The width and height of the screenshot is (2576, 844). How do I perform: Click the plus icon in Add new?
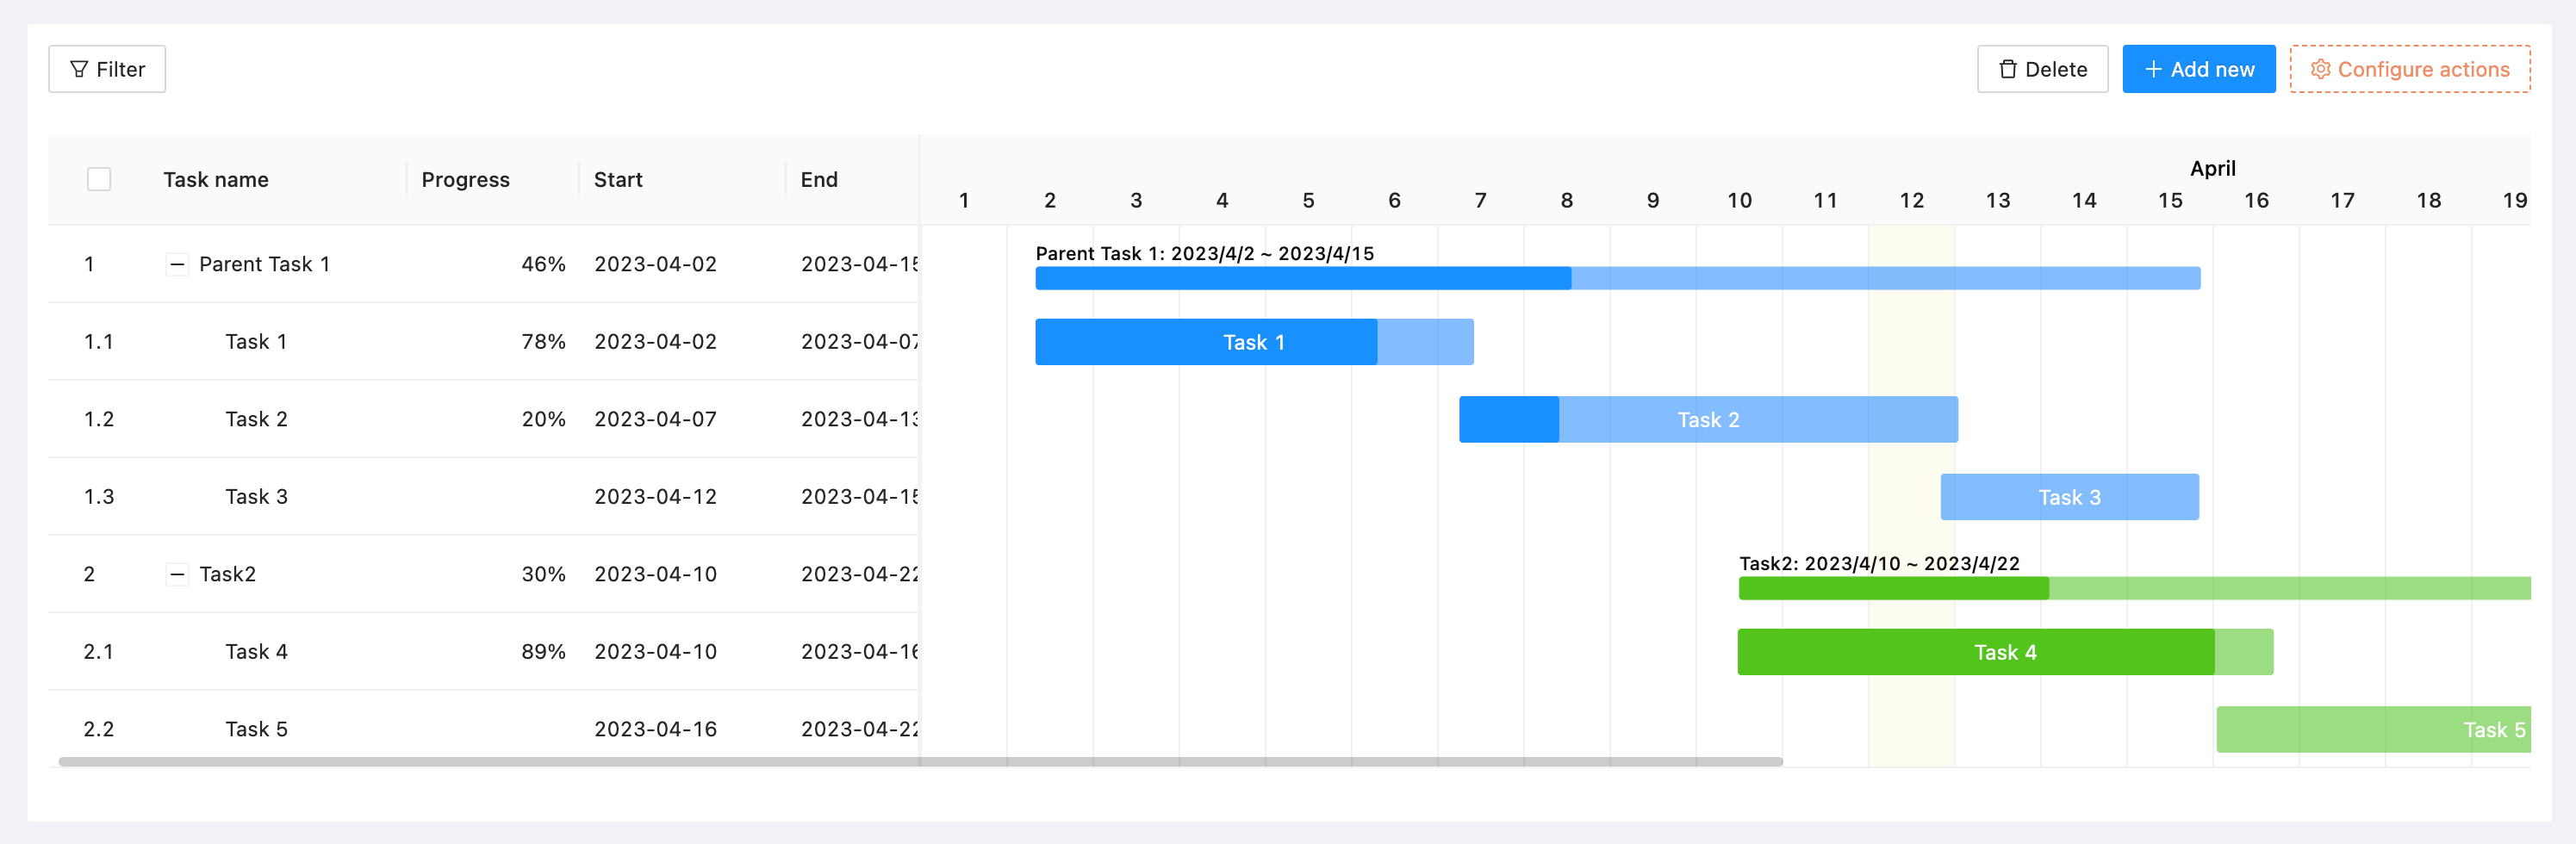point(2153,69)
